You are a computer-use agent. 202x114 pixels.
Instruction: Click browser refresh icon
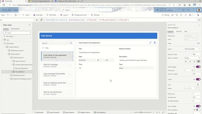tap(4, 5)
